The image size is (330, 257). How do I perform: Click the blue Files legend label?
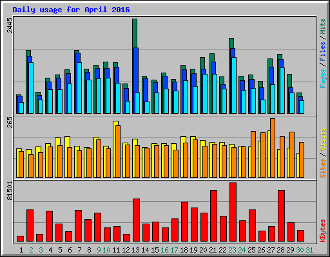pyautogui.click(x=322, y=51)
